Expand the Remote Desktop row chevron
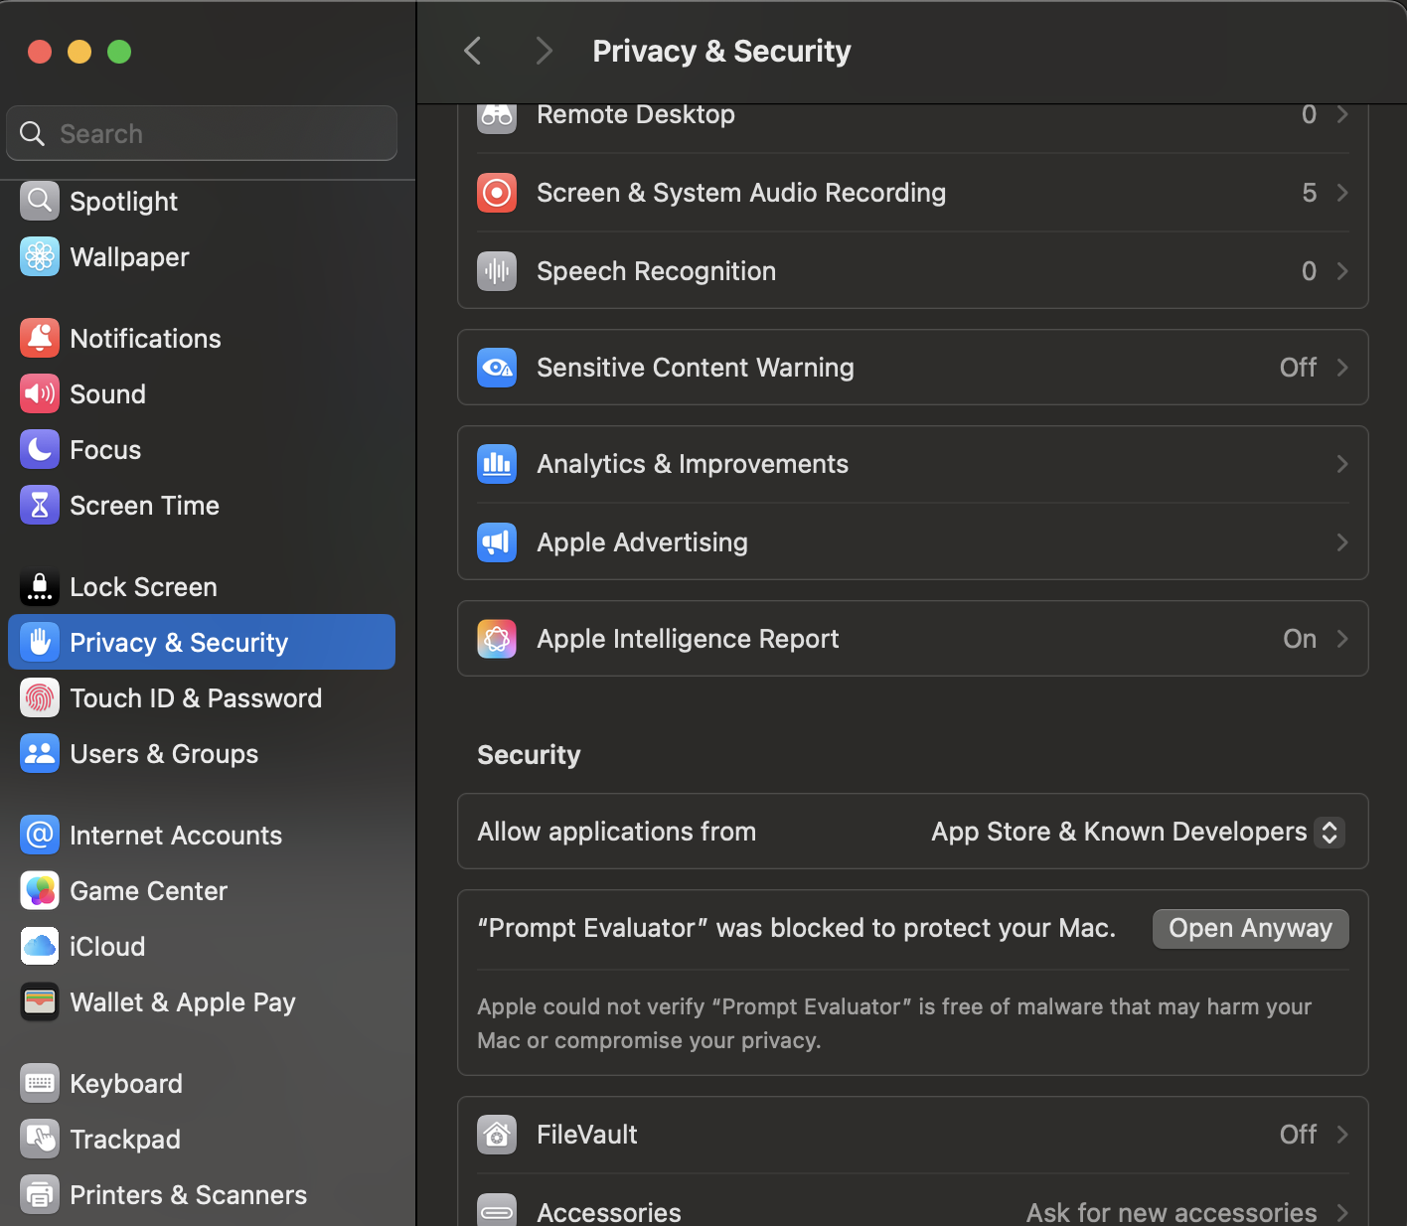The image size is (1407, 1226). tap(1341, 114)
